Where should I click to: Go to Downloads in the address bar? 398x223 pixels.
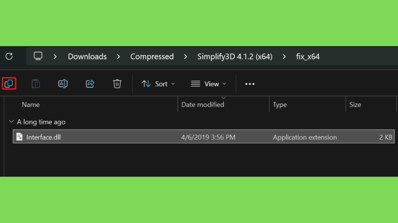tap(87, 57)
